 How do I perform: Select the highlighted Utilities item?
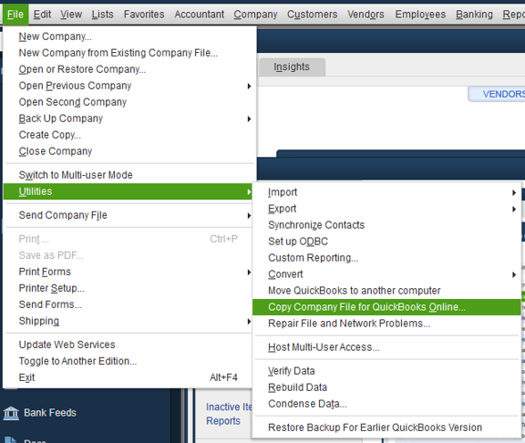[x=129, y=191]
